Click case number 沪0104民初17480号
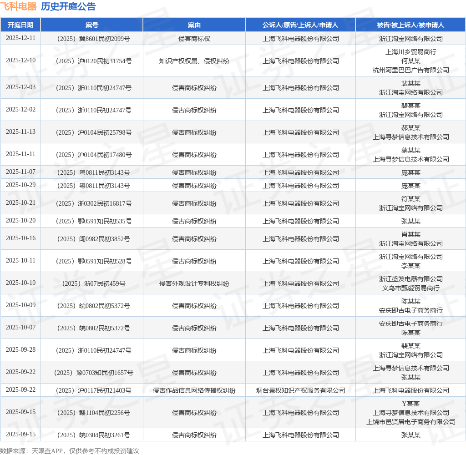This screenshot has width=466, height=455. (94, 155)
